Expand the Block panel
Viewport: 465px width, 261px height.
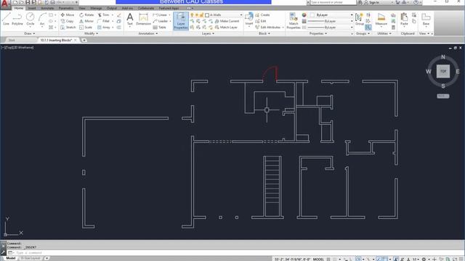click(x=264, y=33)
